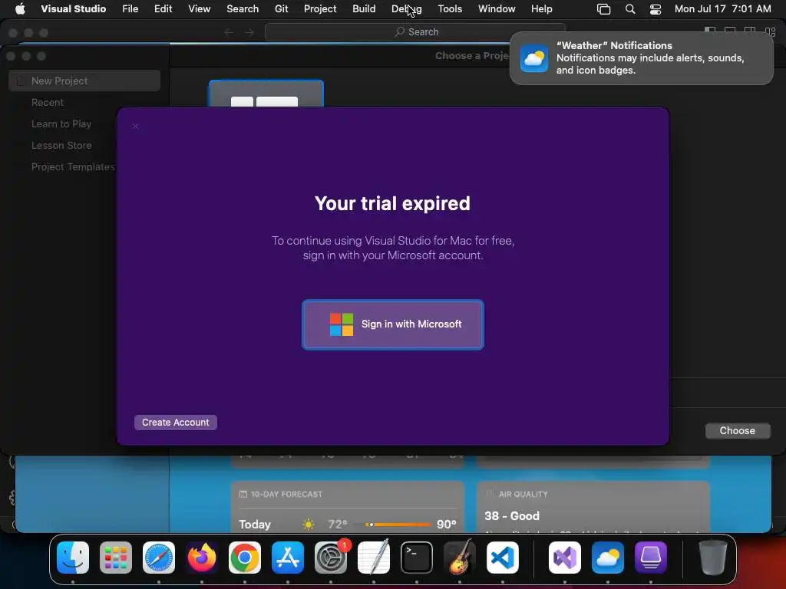Open the purple disk app in Dock
786x589 pixels.
651,558
